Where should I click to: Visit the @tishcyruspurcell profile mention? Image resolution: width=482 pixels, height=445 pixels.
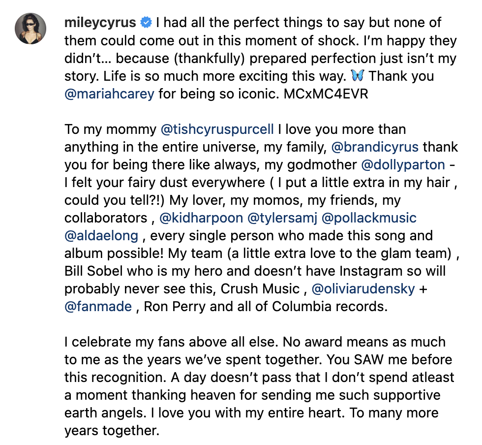(217, 129)
